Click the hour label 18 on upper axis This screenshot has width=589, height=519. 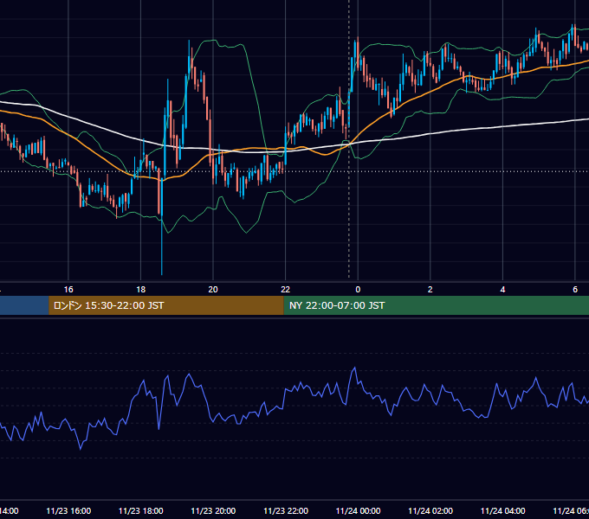coord(141,290)
